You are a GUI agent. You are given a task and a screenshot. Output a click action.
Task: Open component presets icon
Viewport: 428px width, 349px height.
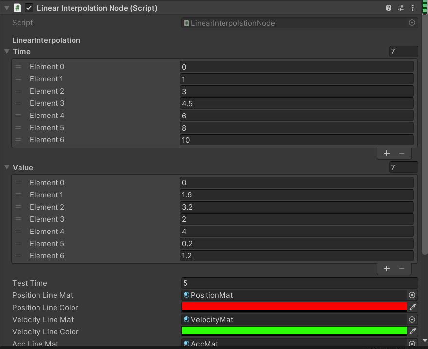[x=400, y=8]
